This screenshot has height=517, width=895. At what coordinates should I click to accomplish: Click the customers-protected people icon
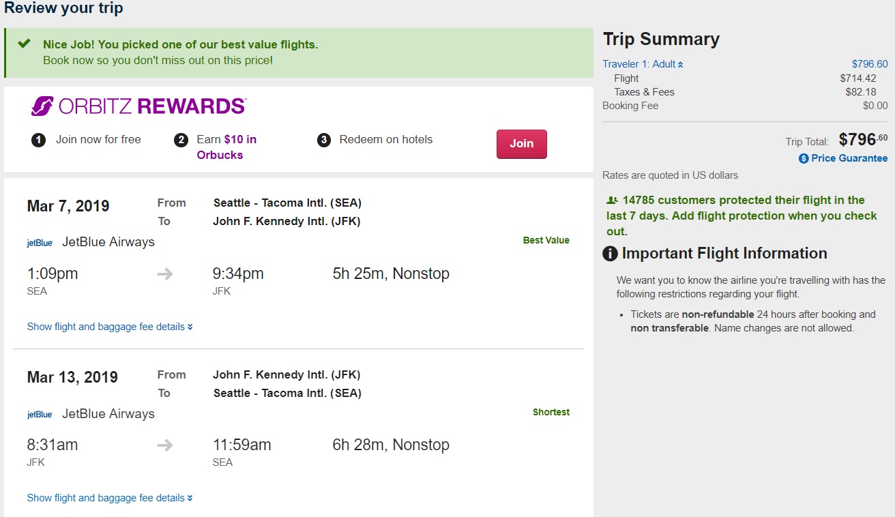tap(612, 201)
